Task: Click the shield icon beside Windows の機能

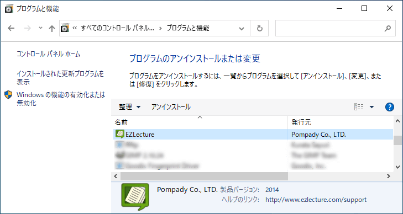Action: [8, 95]
